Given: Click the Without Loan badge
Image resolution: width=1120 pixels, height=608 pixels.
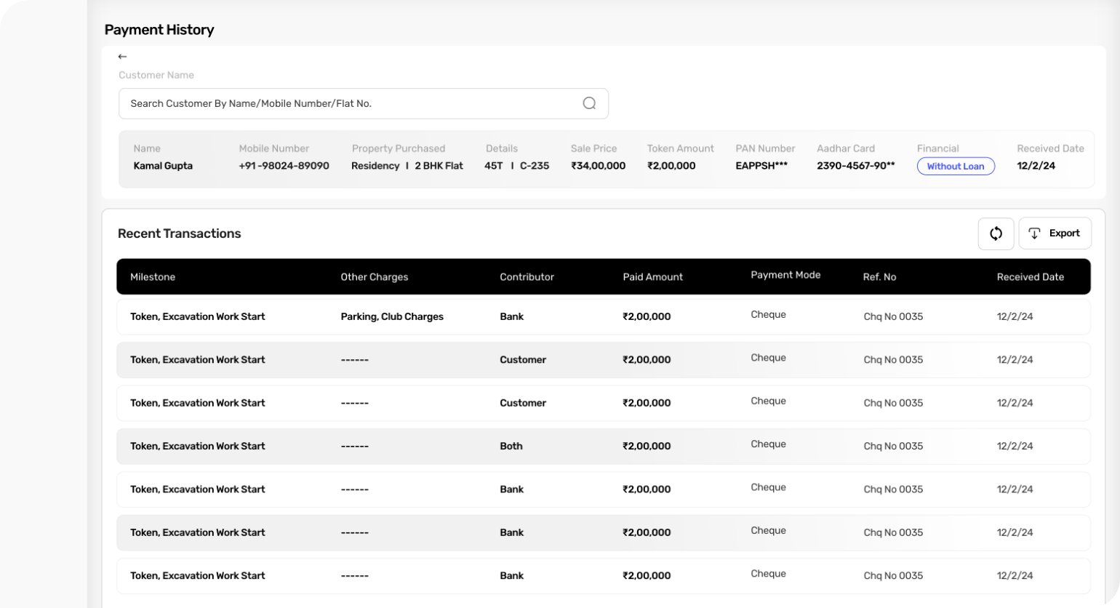Looking at the screenshot, I should pyautogui.click(x=956, y=166).
